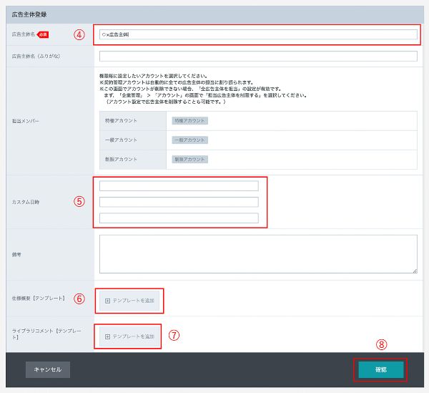Click the 広告主体登録 section header
Screen dimensions: 429x393
(32, 14)
